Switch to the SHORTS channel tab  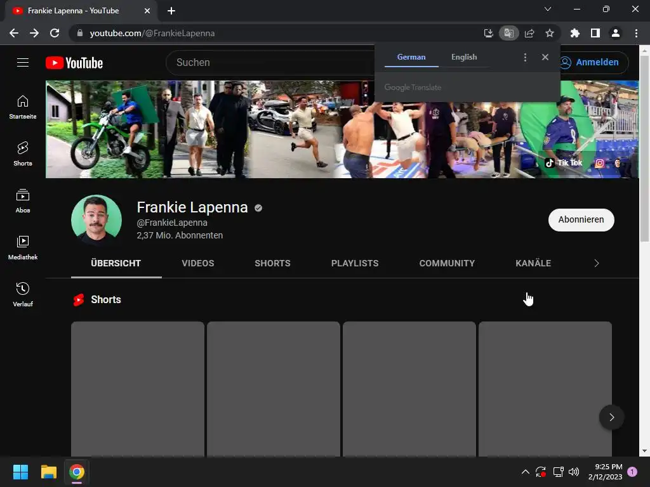(x=272, y=263)
